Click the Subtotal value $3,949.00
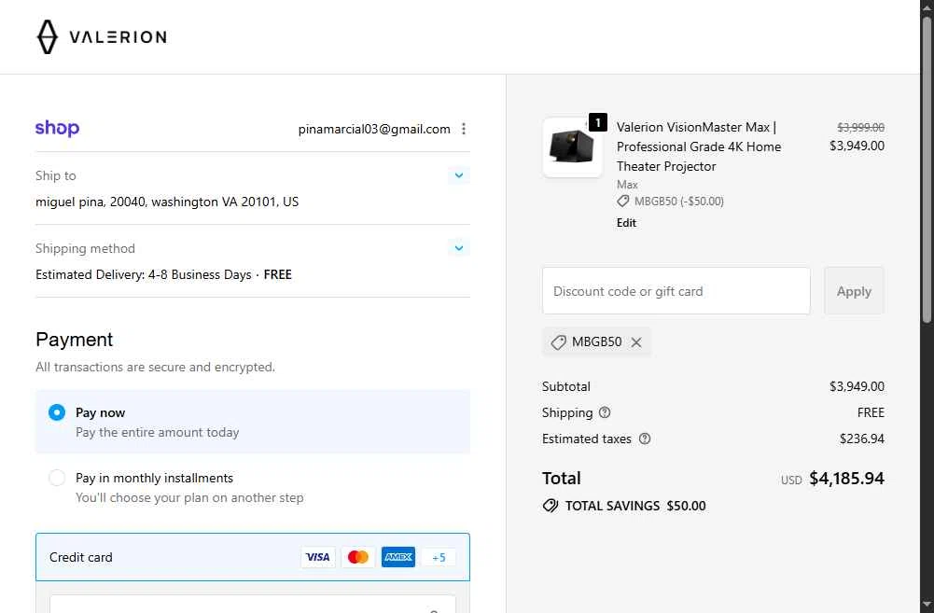This screenshot has height=613, width=934. pyautogui.click(x=857, y=386)
